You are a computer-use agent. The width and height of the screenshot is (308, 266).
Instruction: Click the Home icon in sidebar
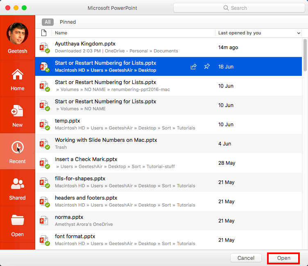(17, 75)
